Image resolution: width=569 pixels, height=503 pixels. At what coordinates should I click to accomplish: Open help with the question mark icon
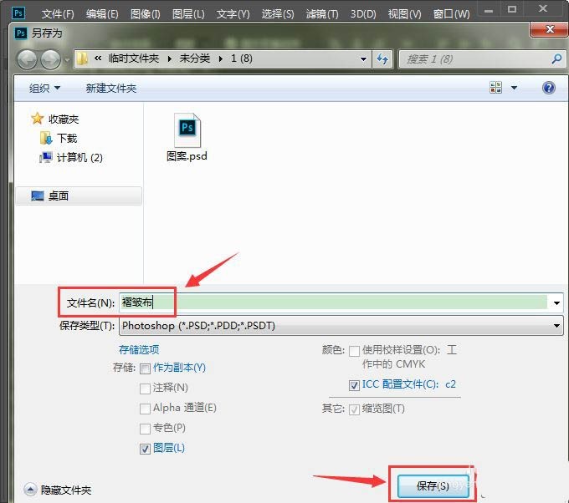coord(549,88)
